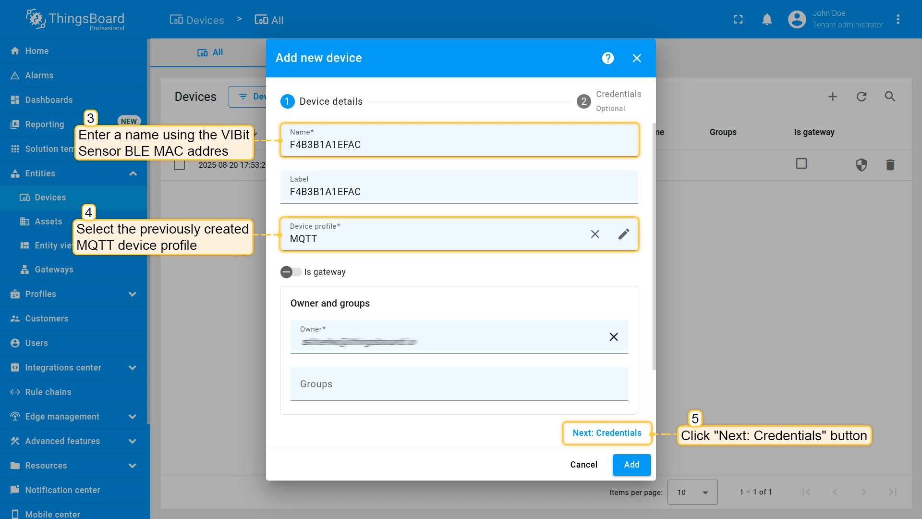Viewport: 922px width, 519px height.
Task: Click the manage credentials shield icon
Action: tap(861, 165)
